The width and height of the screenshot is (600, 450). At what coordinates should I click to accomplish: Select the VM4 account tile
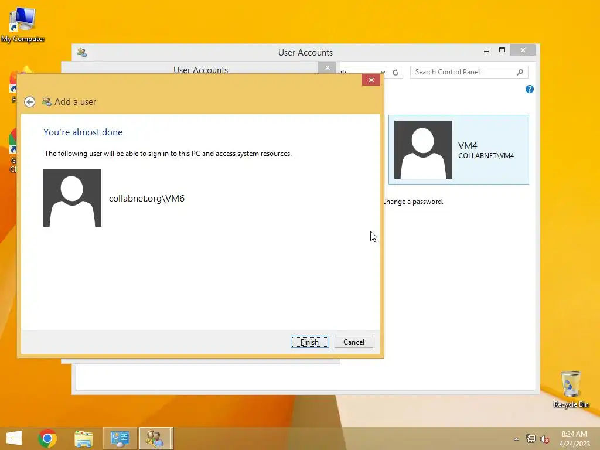click(x=458, y=149)
